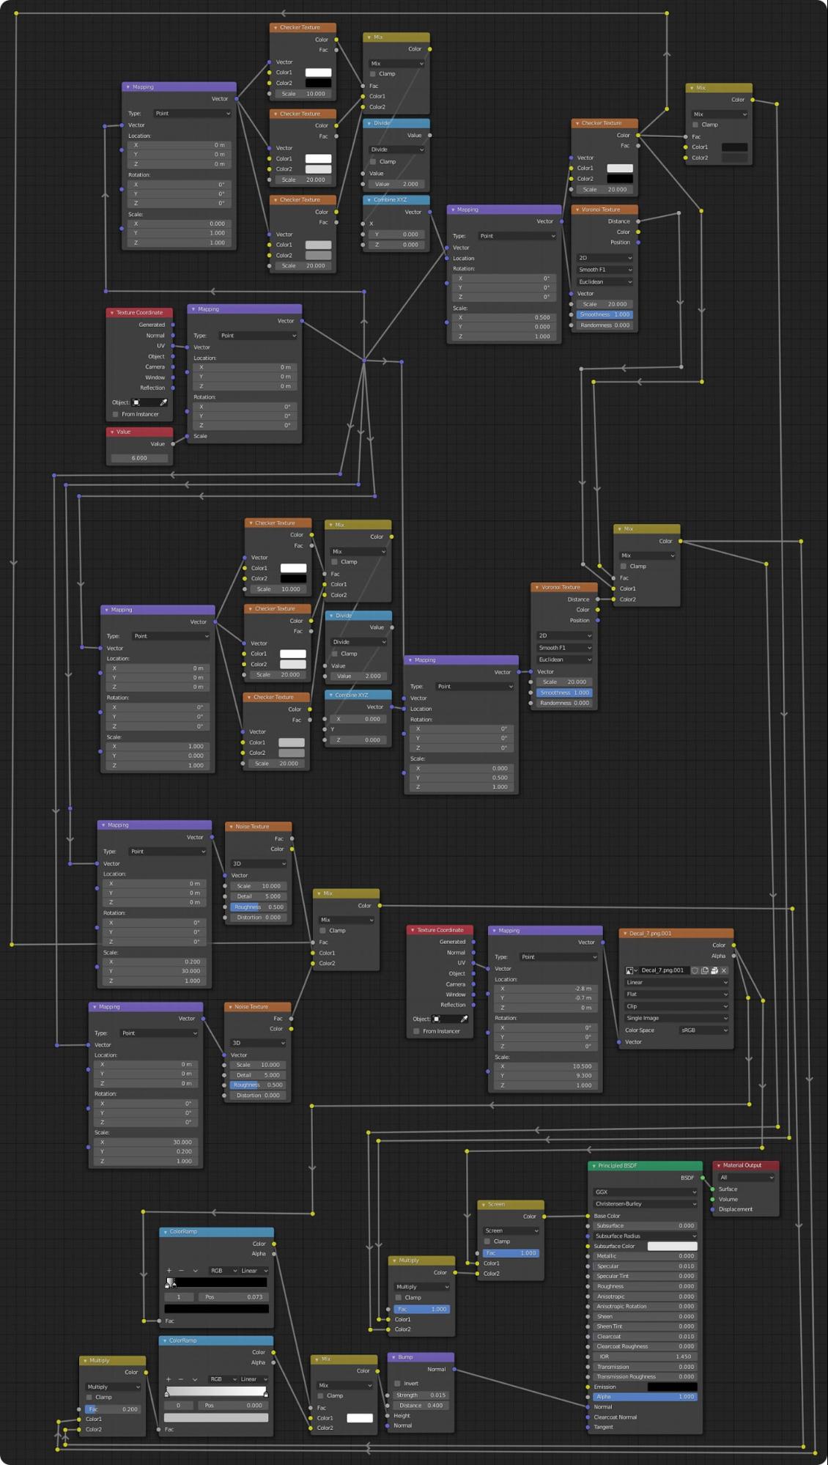This screenshot has height=1465, width=828.
Task: Click the new image copy icon beside Decal_7.png.001
Action: (x=704, y=970)
